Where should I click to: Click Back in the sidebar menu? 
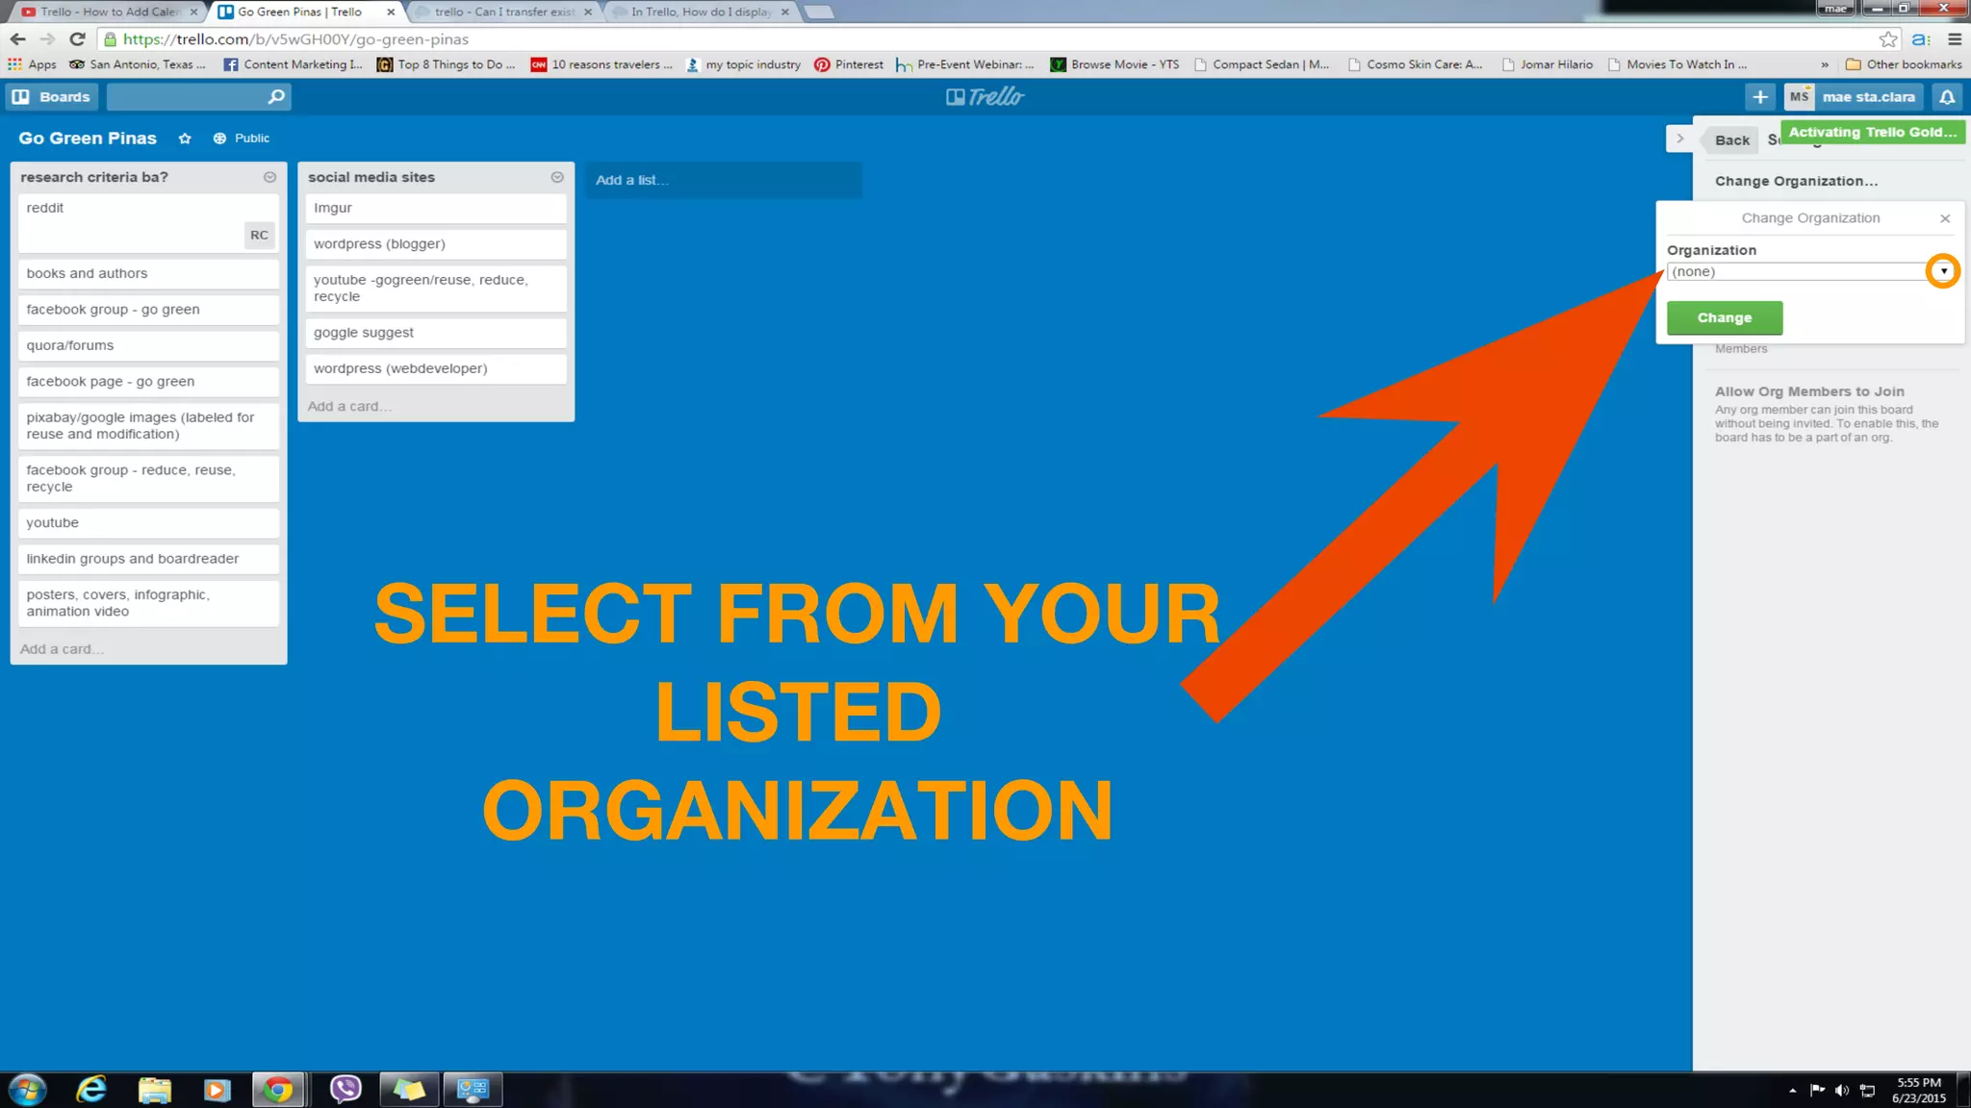(1731, 140)
